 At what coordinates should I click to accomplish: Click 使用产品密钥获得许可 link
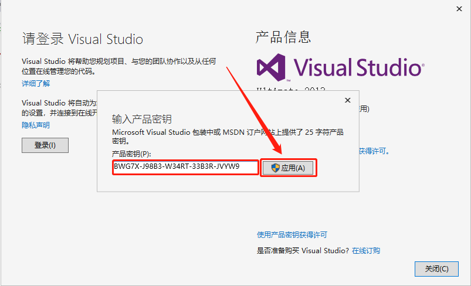tap(292, 234)
